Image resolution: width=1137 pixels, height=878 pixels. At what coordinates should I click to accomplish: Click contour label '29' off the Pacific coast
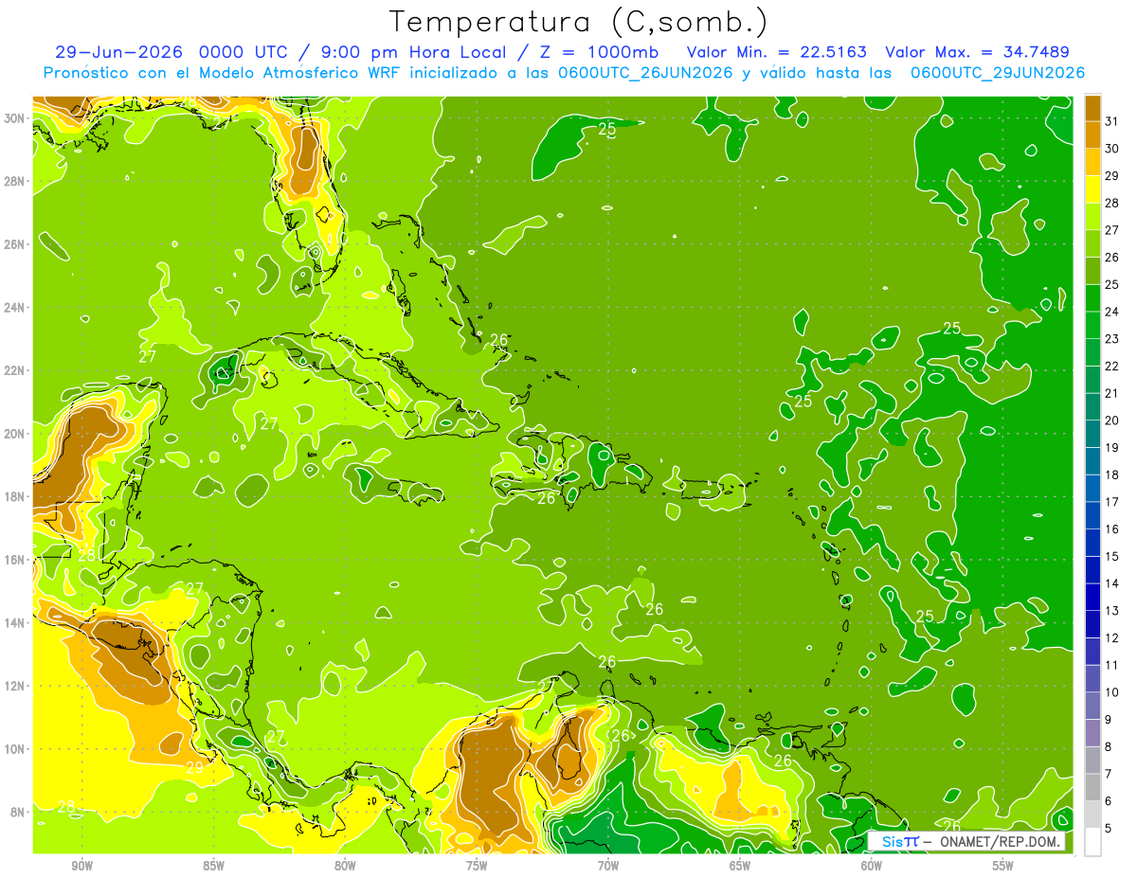[194, 768]
